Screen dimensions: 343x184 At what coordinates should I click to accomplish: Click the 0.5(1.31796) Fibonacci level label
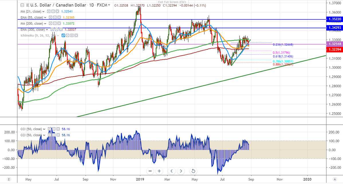tap(281, 53)
